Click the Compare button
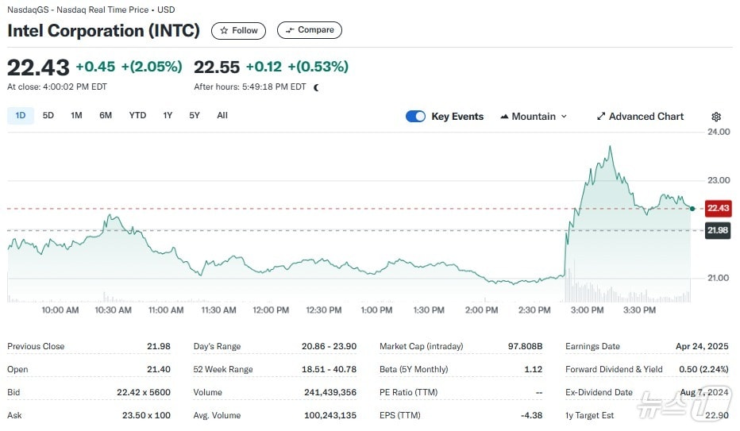740x431 pixels. pyautogui.click(x=310, y=30)
